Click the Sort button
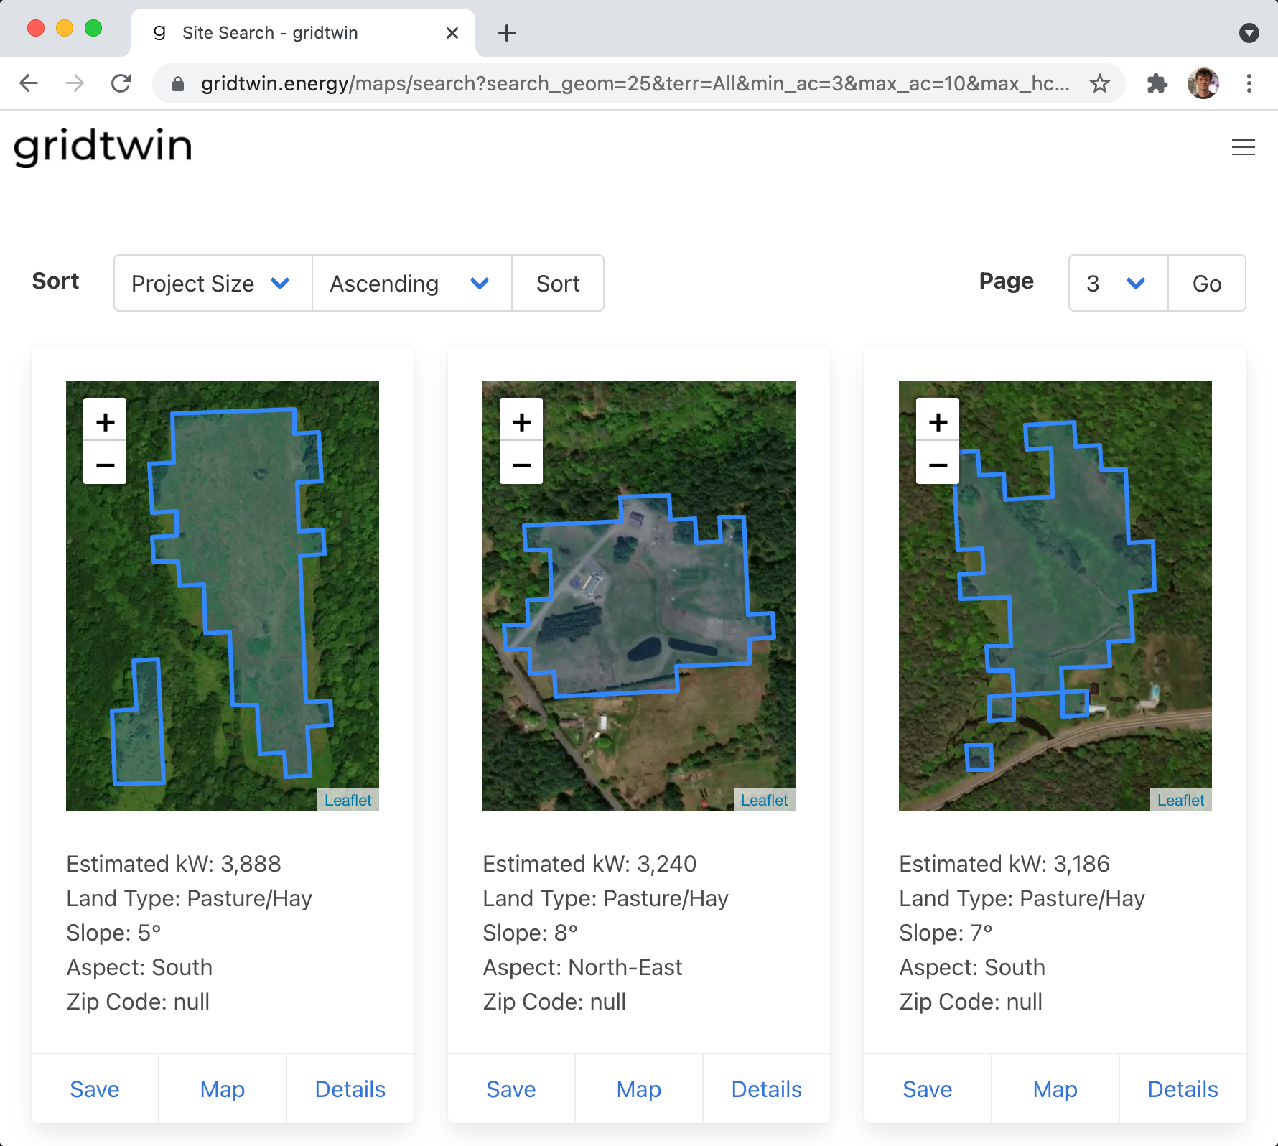1278x1146 pixels. (558, 283)
